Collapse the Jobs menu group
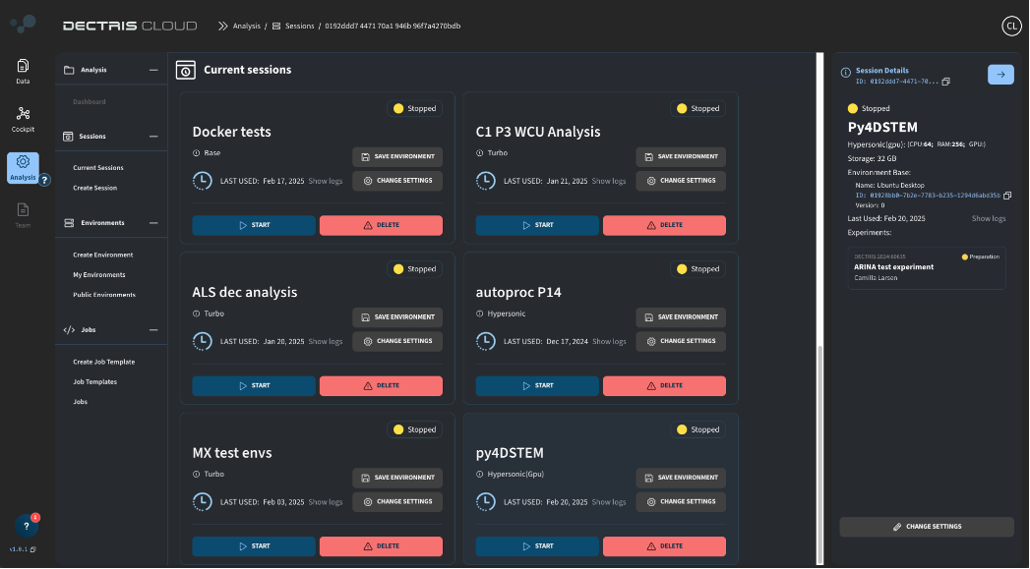 153,330
